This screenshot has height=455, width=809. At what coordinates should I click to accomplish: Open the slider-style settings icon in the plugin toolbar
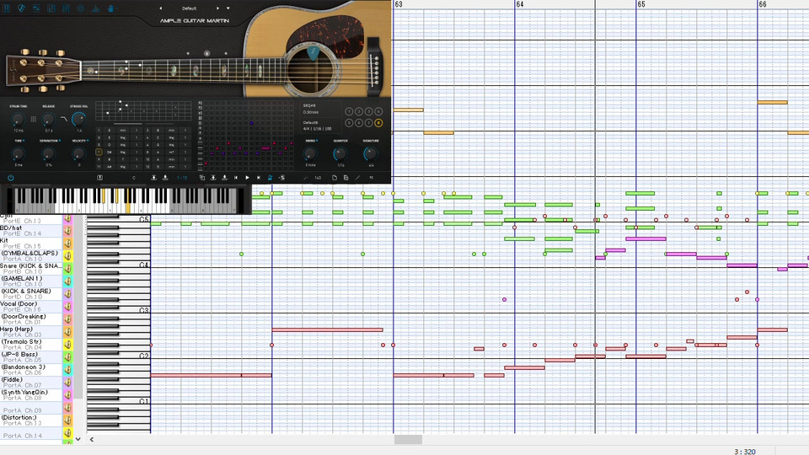(36, 8)
